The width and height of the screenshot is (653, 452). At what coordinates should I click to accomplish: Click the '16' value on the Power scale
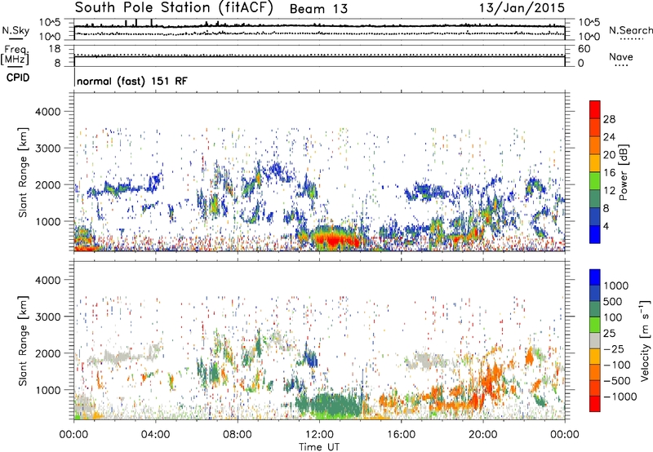point(609,173)
